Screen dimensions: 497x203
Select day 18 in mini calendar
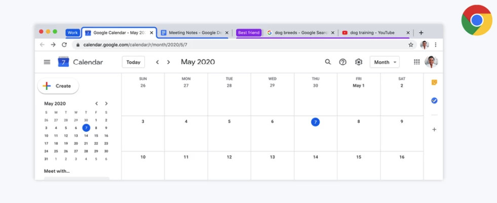pos(56,143)
